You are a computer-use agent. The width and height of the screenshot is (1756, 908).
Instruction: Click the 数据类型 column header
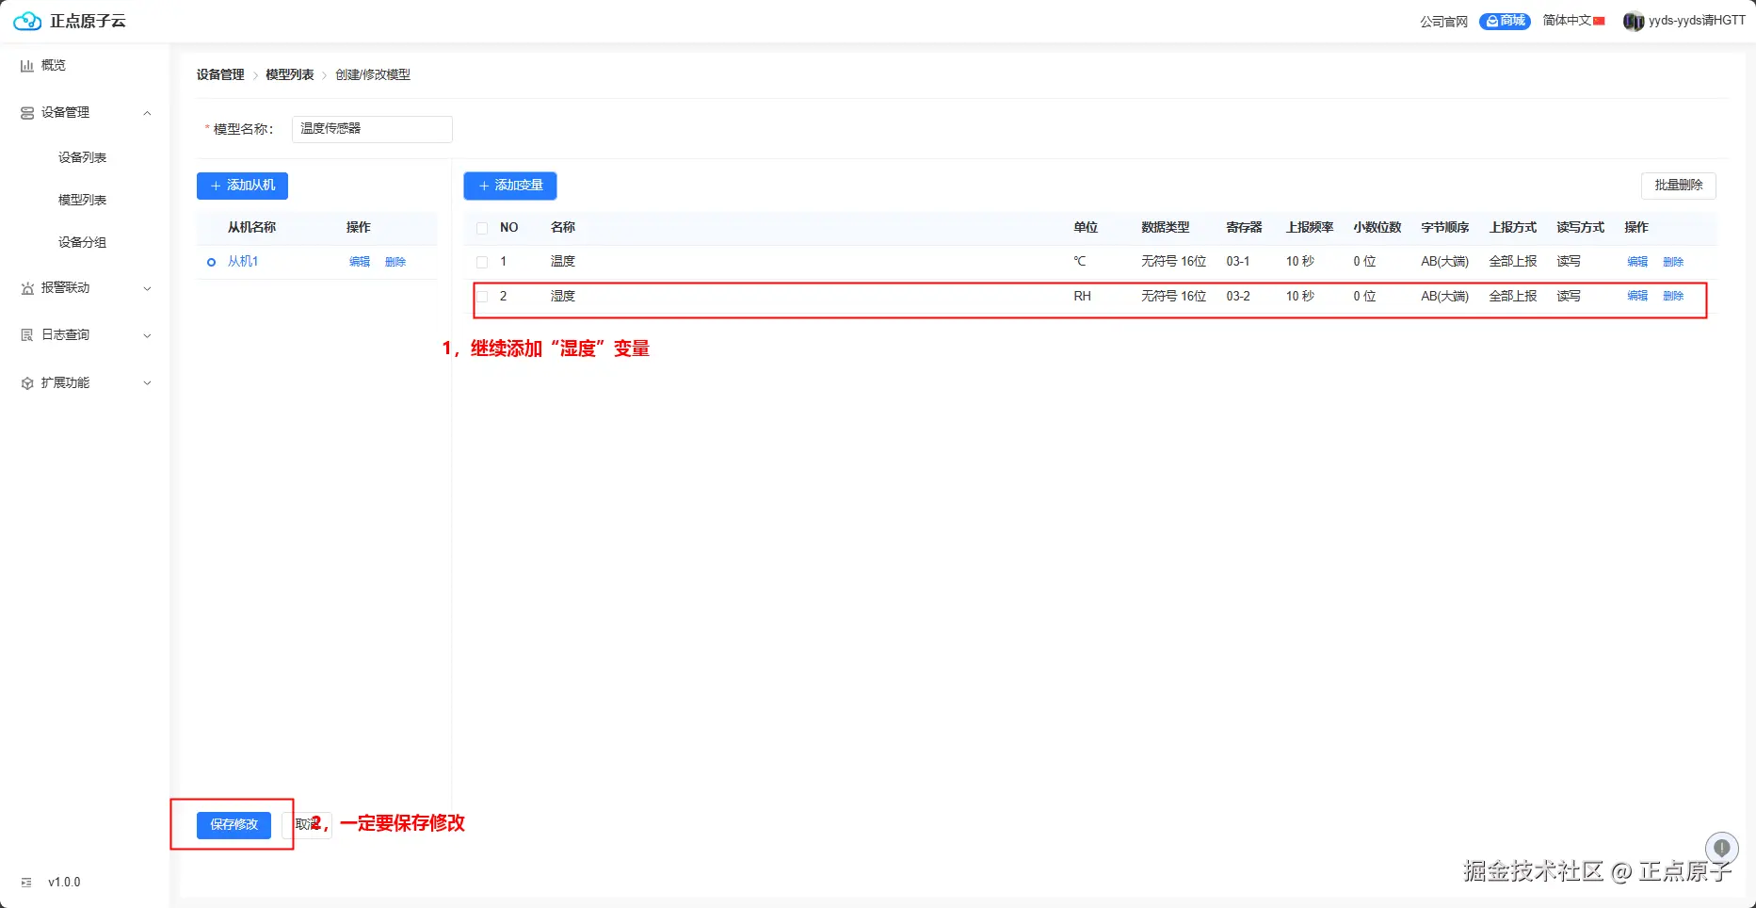(x=1166, y=228)
